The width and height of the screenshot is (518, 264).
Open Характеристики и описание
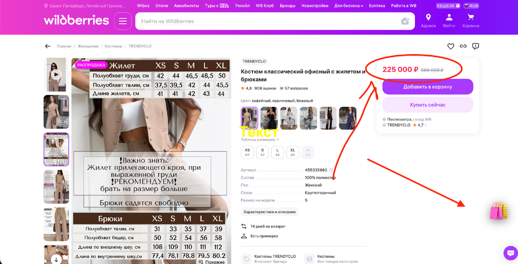click(270, 212)
